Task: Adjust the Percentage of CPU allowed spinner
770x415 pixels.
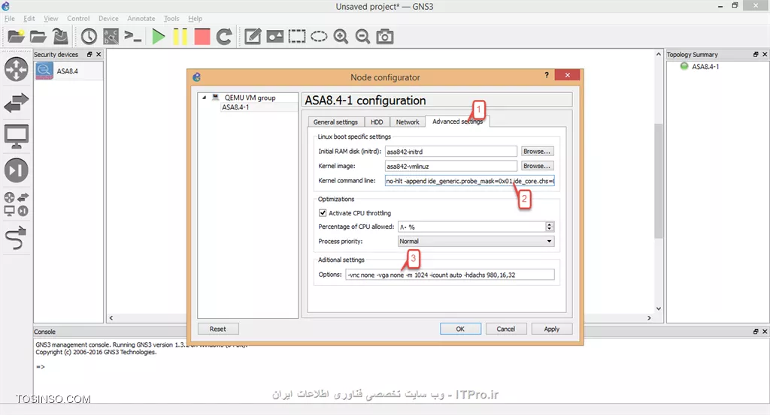Action: click(550, 227)
